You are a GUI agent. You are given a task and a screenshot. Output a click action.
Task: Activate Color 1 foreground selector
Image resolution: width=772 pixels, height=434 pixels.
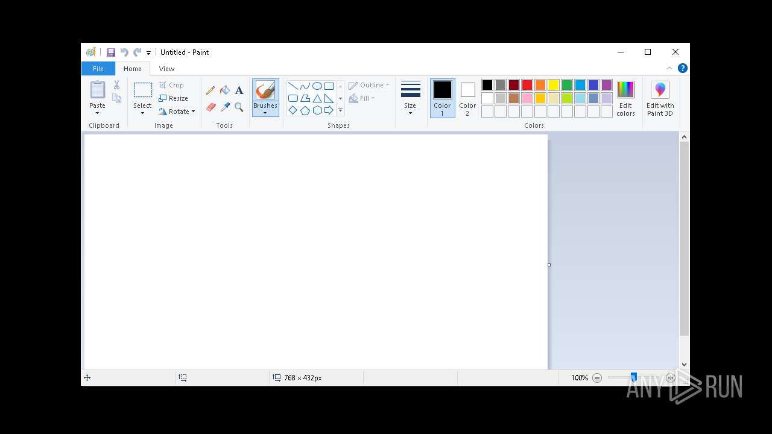coord(442,99)
